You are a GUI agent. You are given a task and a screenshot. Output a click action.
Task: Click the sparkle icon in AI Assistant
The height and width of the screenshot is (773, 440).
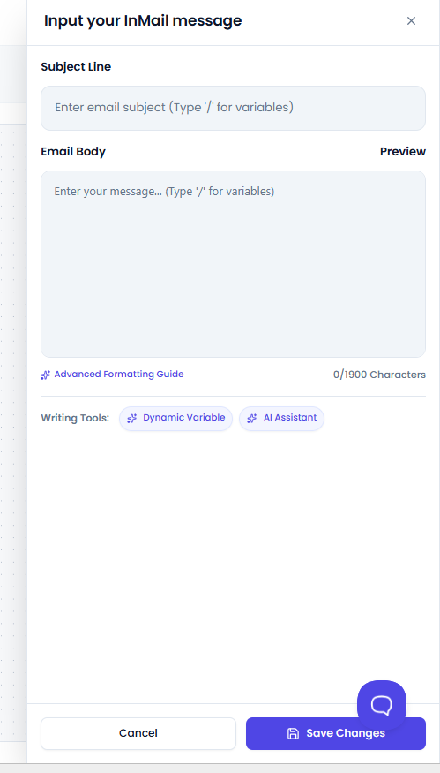coord(251,419)
